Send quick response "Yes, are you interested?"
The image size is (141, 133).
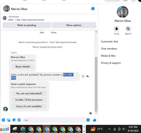tap(29, 93)
